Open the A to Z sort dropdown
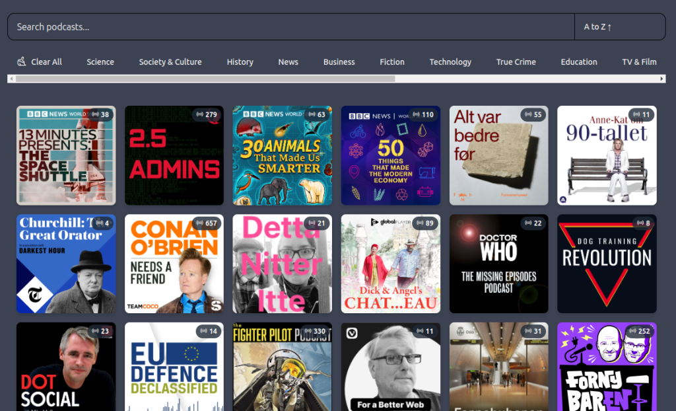The height and width of the screenshot is (411, 676). pos(619,27)
